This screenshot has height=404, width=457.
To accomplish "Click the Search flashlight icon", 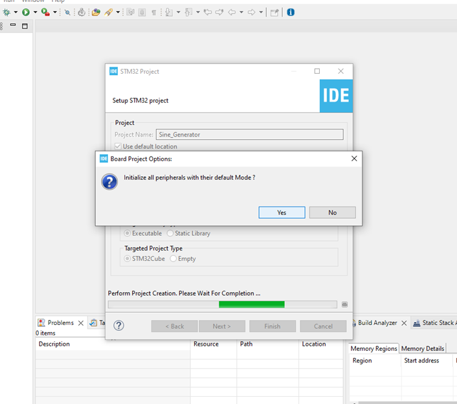I will (x=109, y=12).
